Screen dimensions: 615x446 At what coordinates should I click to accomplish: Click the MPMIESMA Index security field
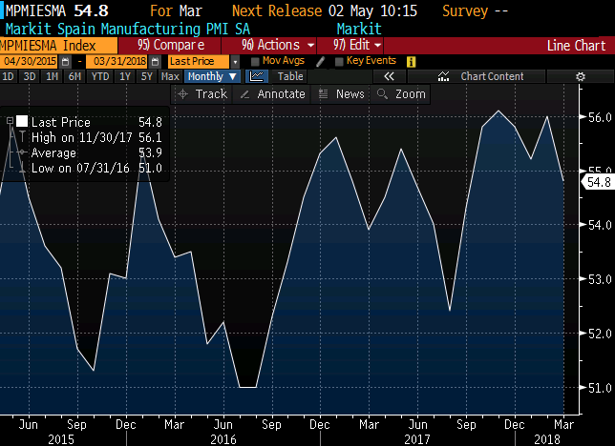58,46
